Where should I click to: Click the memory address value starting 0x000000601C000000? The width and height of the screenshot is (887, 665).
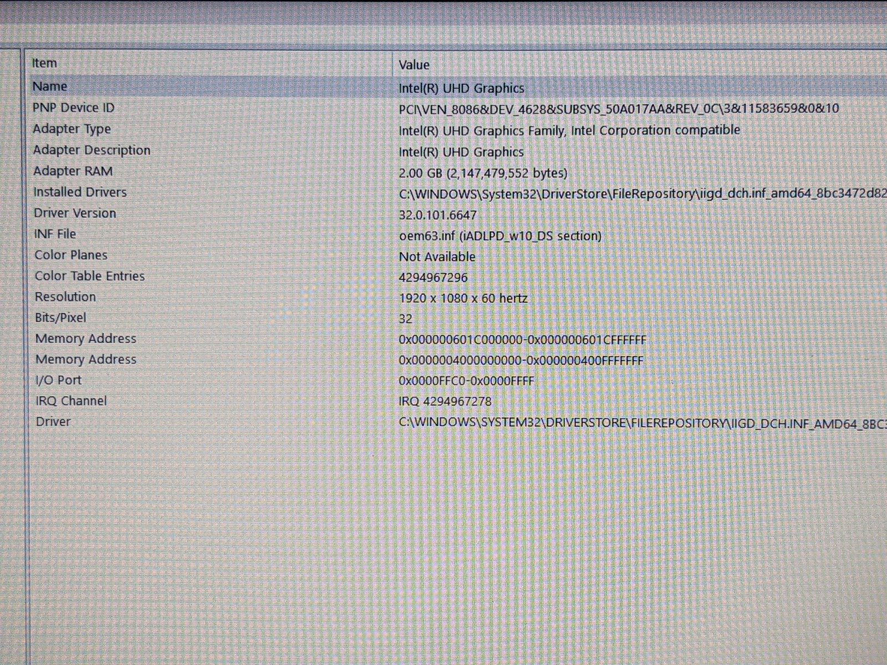pos(522,340)
